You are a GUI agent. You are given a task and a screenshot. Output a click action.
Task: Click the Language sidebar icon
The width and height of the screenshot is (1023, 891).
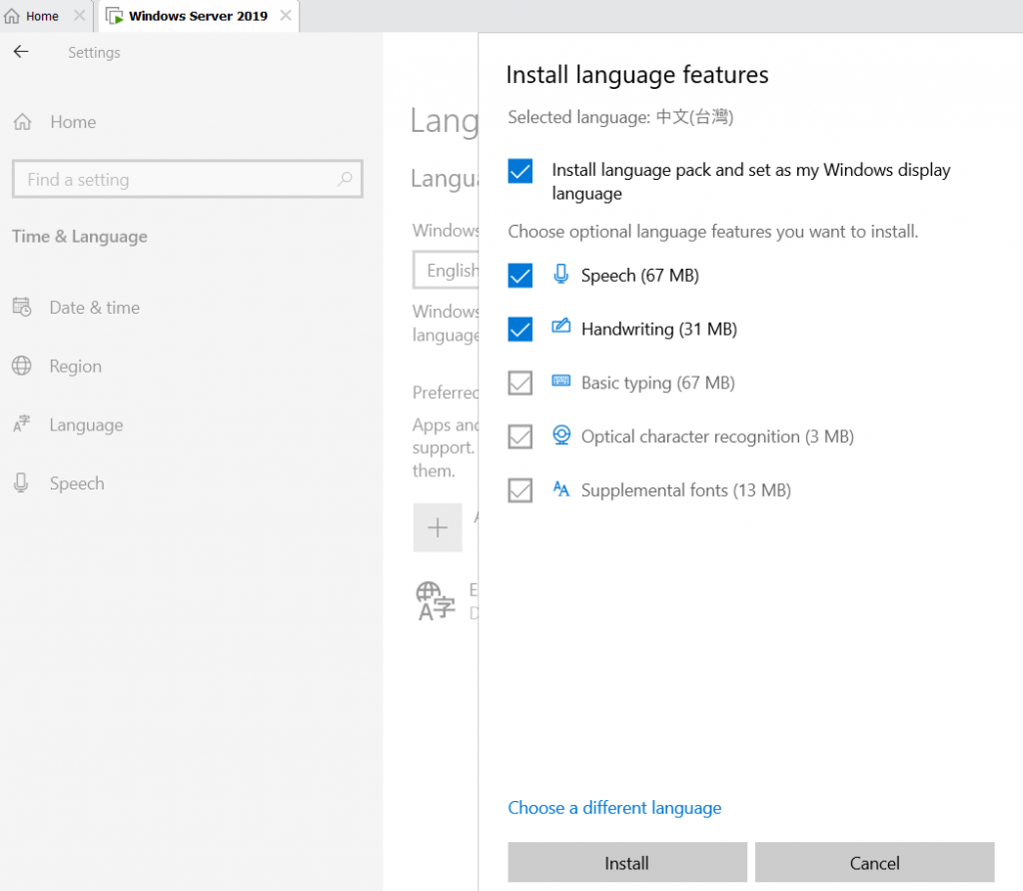(x=22, y=424)
